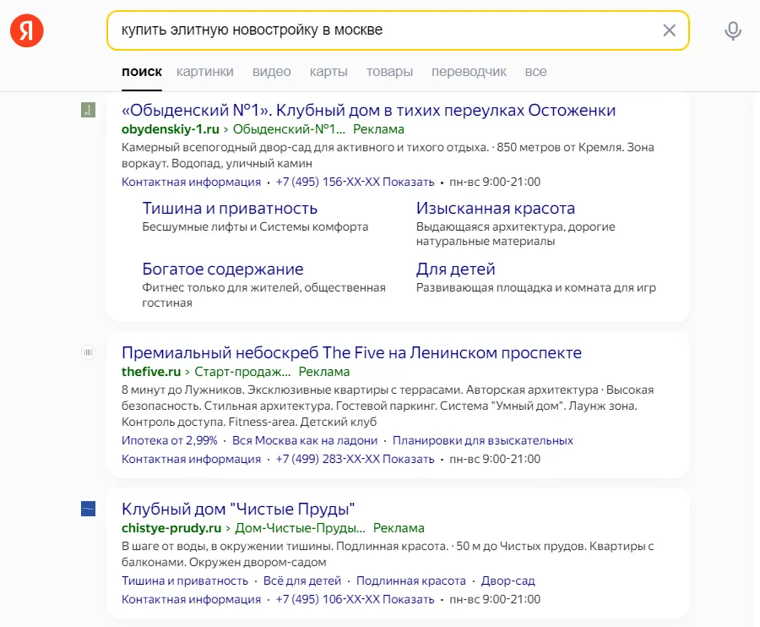Open the Изысканная красота sitelink

496,209
